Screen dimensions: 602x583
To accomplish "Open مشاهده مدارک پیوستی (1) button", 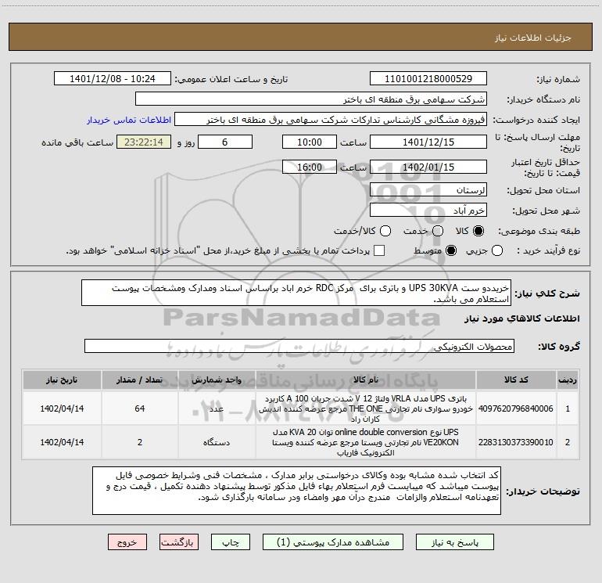I will [333, 542].
